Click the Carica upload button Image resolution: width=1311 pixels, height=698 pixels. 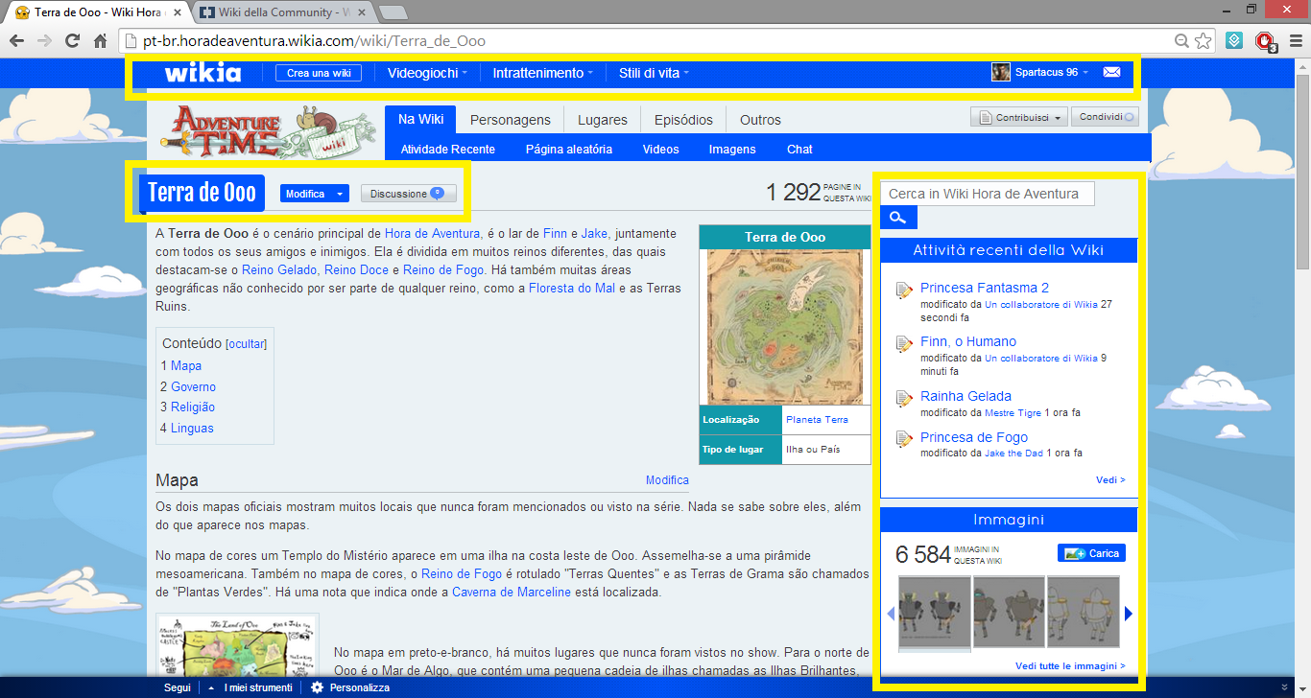pos(1091,553)
